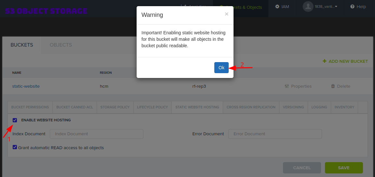
Task: Switch to the Objects tab
Action: (x=61, y=45)
